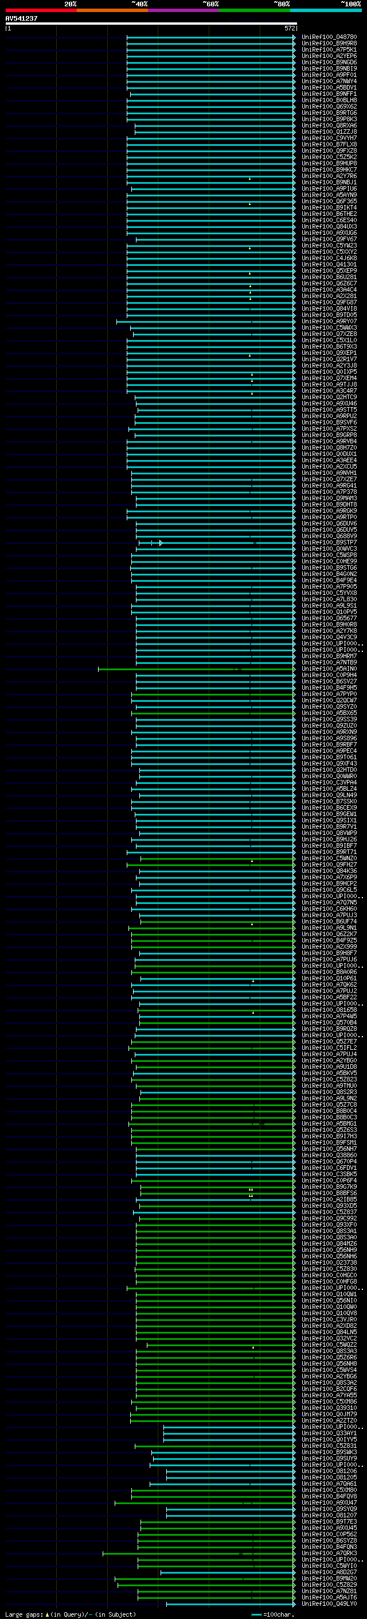This screenshot has width=367, height=1619.
Task: Select hit UniRef100_B9H9R8
Action: click(329, 44)
